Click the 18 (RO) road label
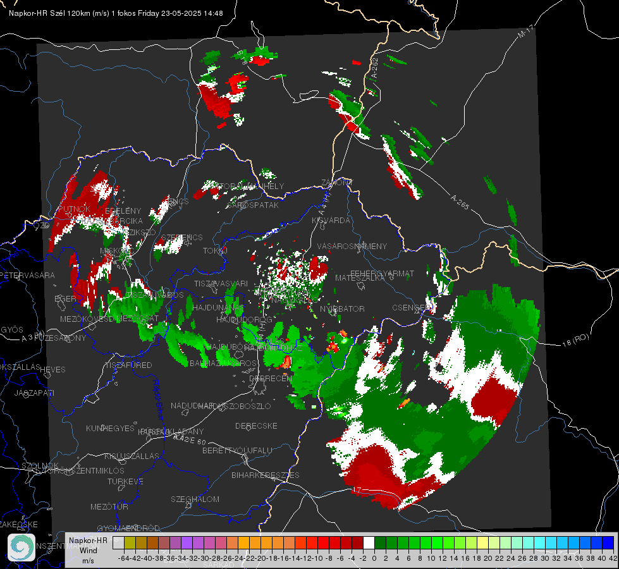This screenshot has width=619, height=569. pos(575,340)
